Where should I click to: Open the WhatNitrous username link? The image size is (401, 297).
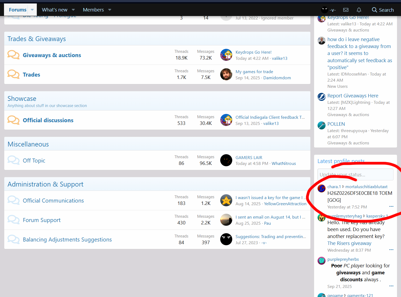click(284, 163)
